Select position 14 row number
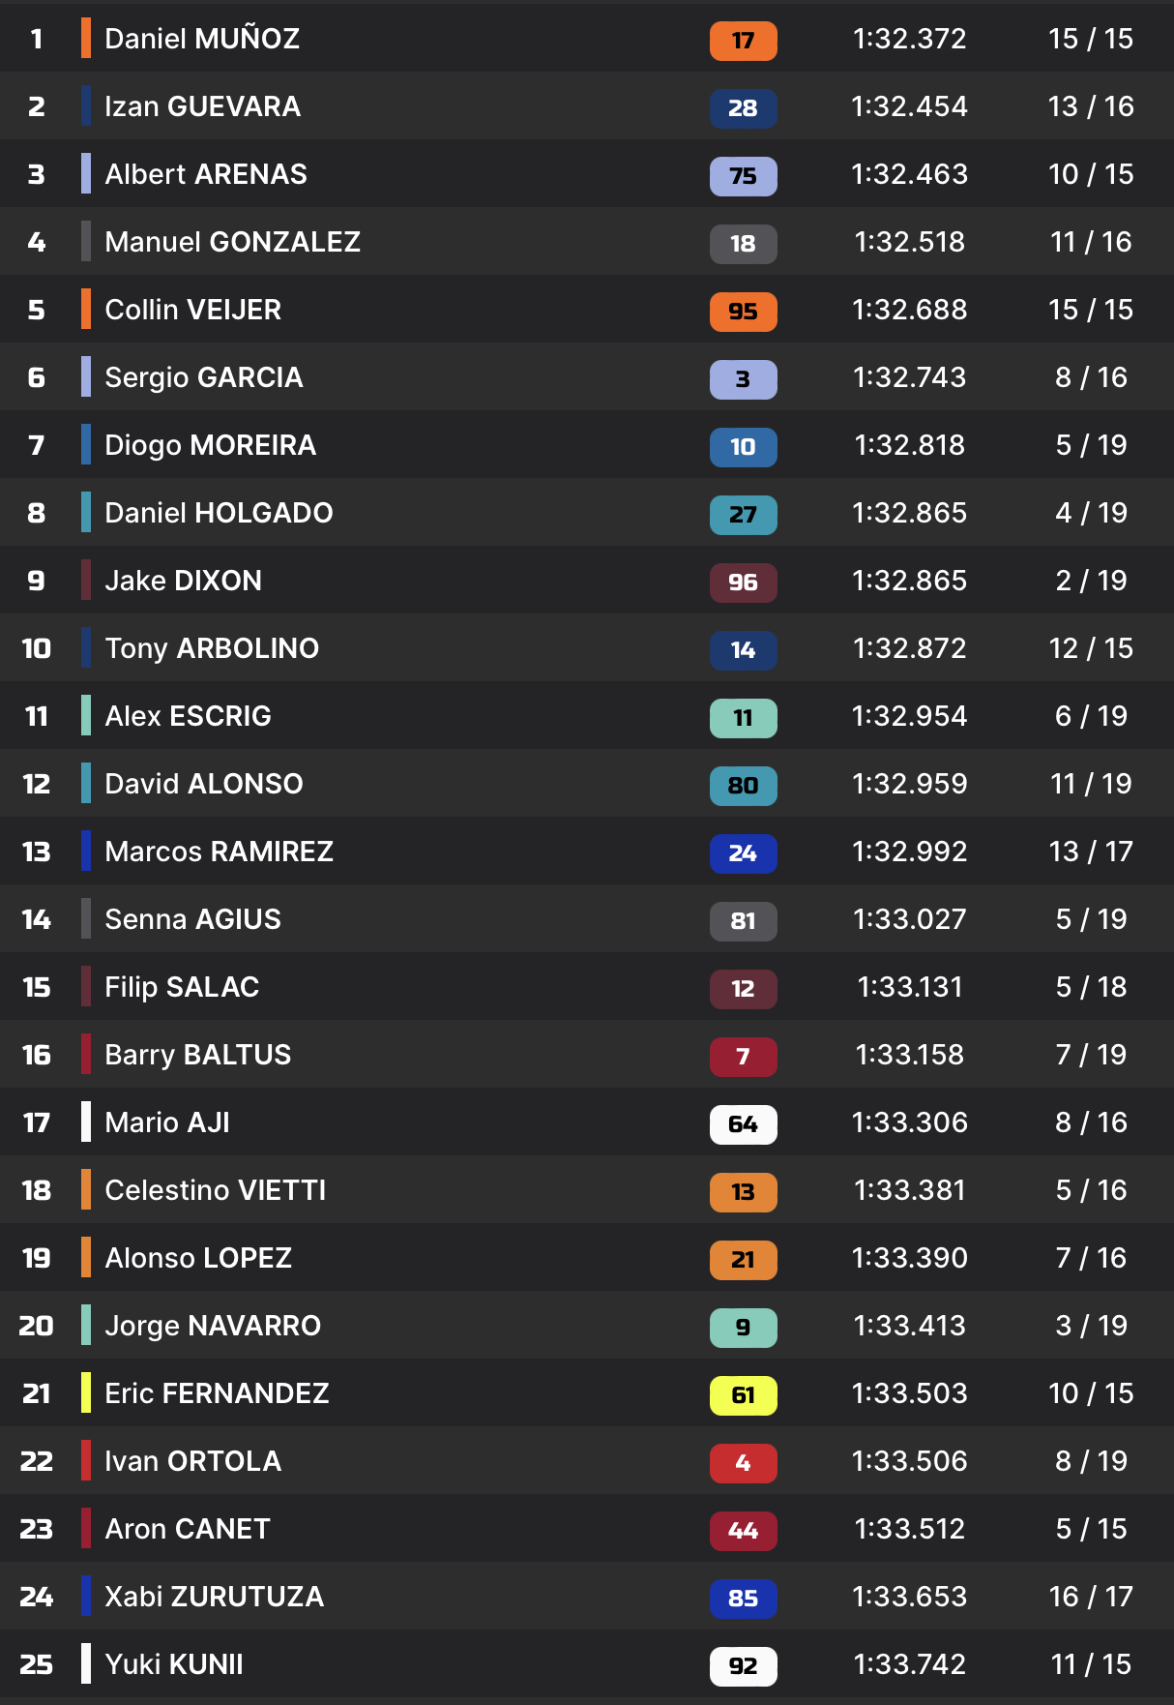The image size is (1174, 1705). 37,919
